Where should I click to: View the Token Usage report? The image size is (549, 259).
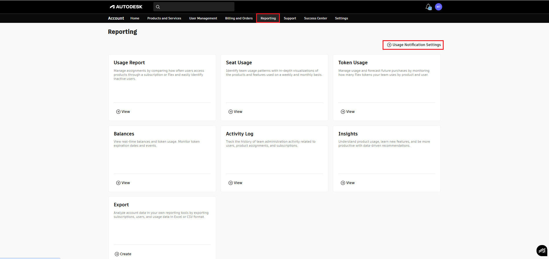click(x=350, y=112)
